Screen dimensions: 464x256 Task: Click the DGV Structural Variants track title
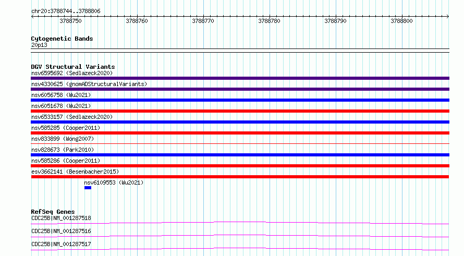tap(73, 67)
